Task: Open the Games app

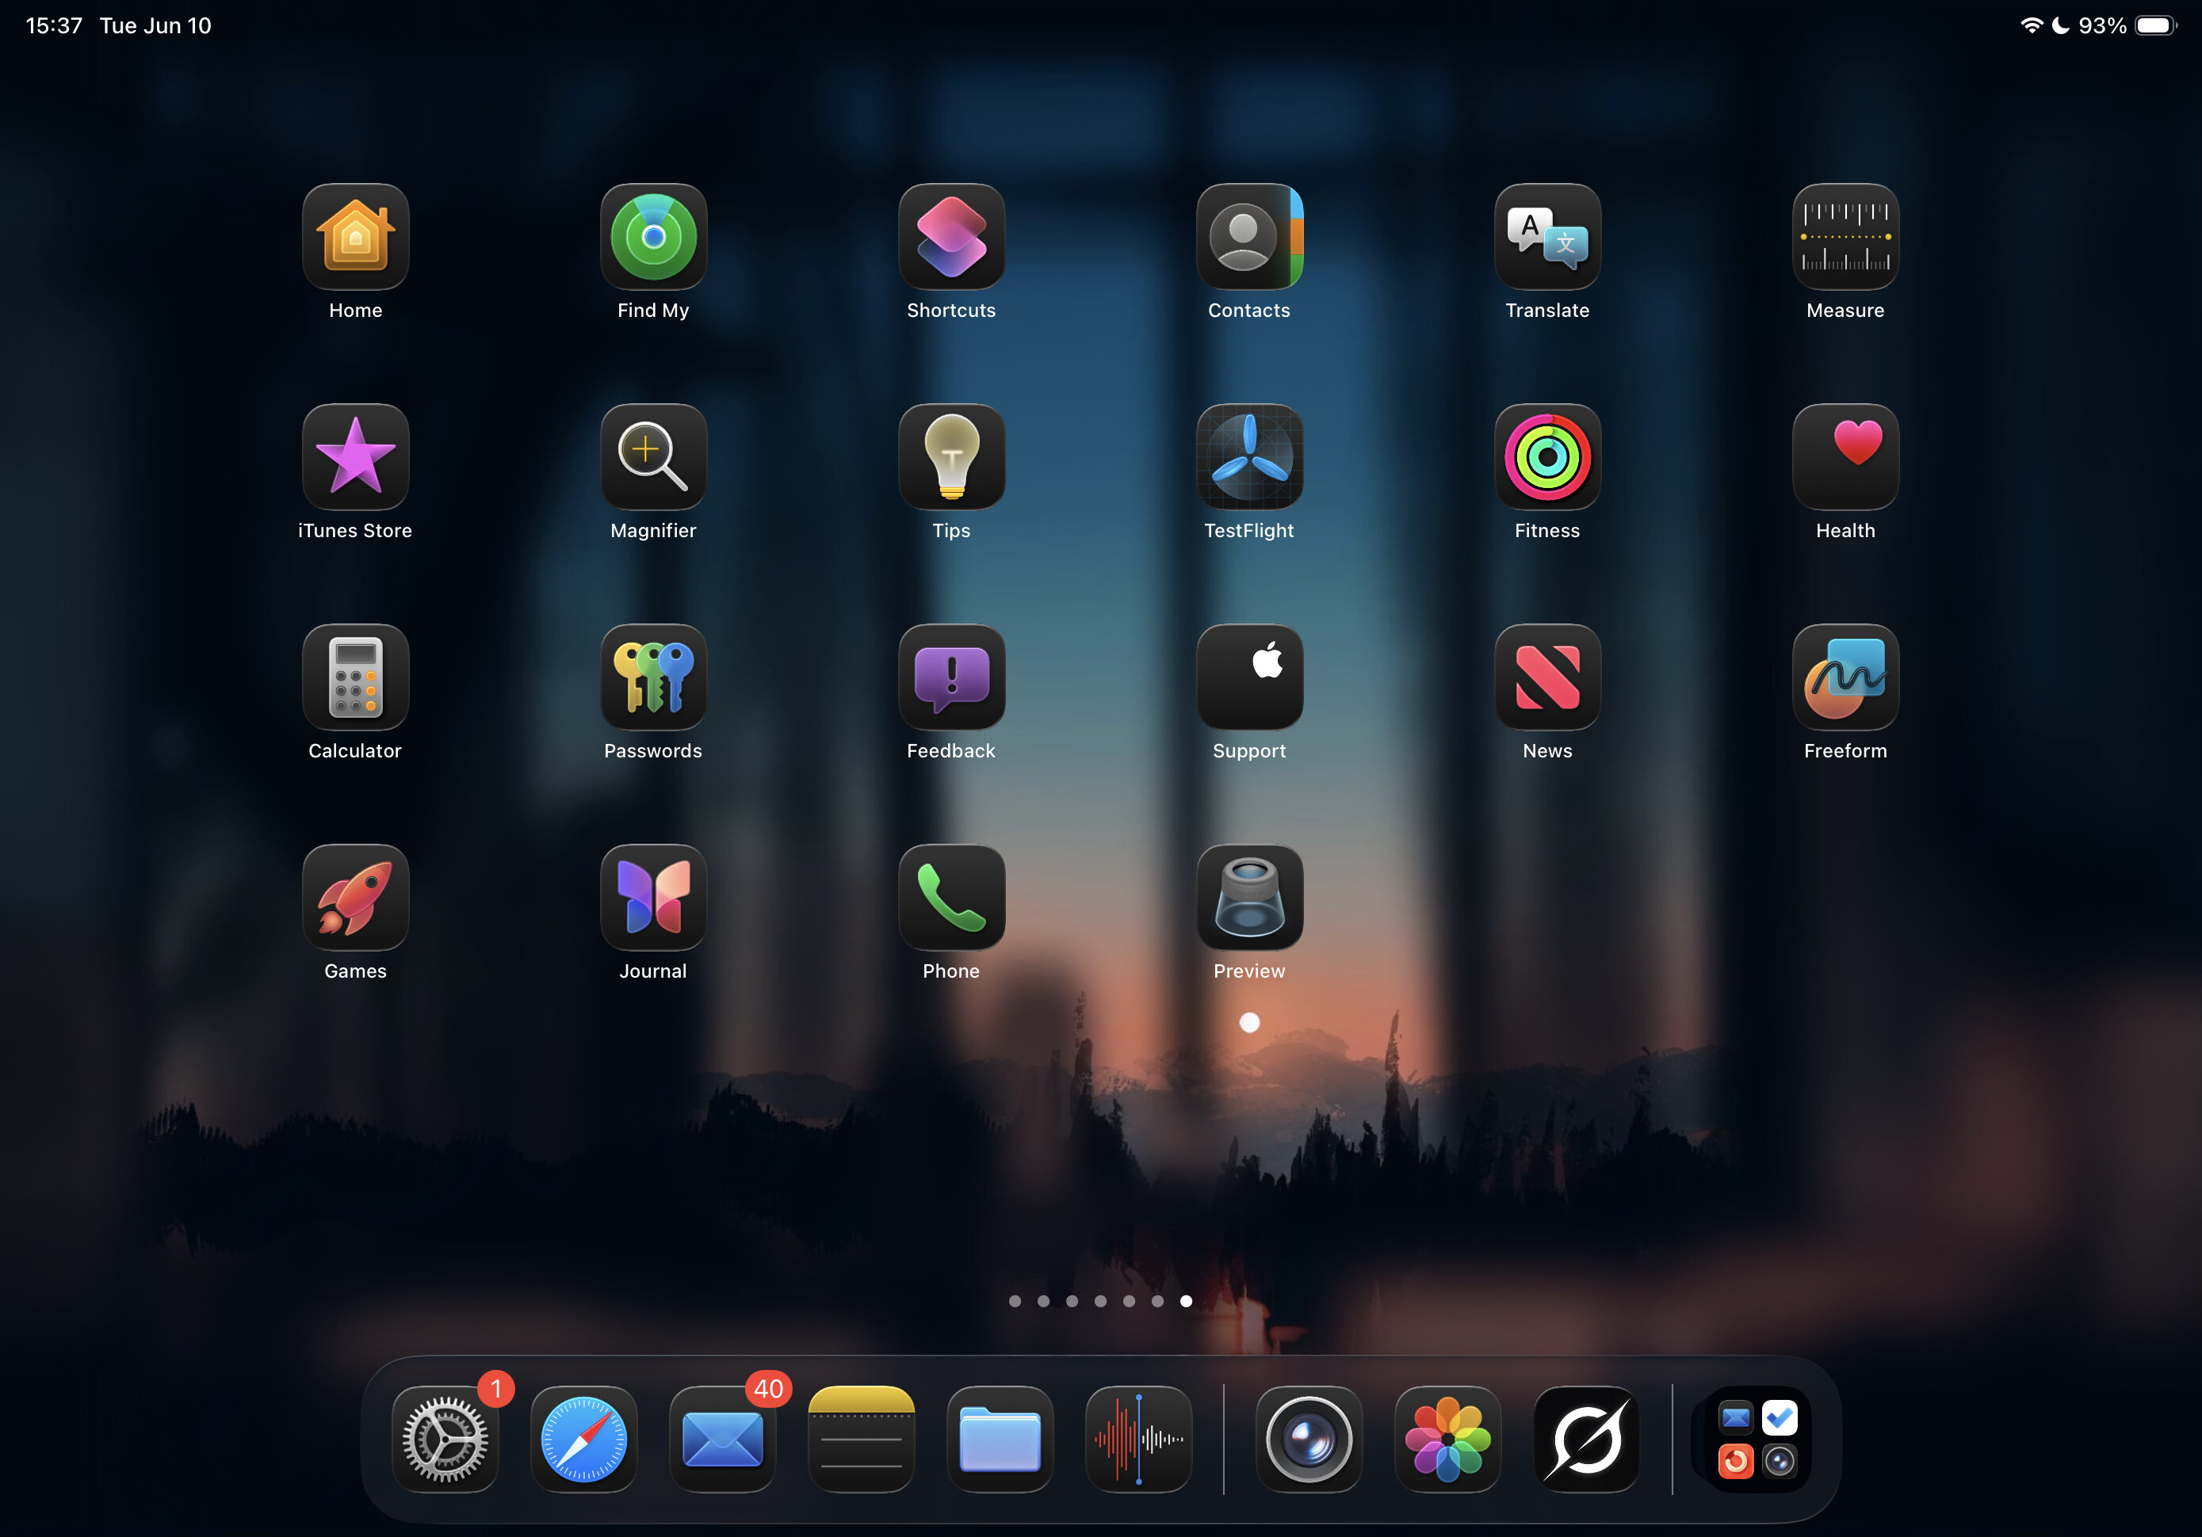Action: 356,898
